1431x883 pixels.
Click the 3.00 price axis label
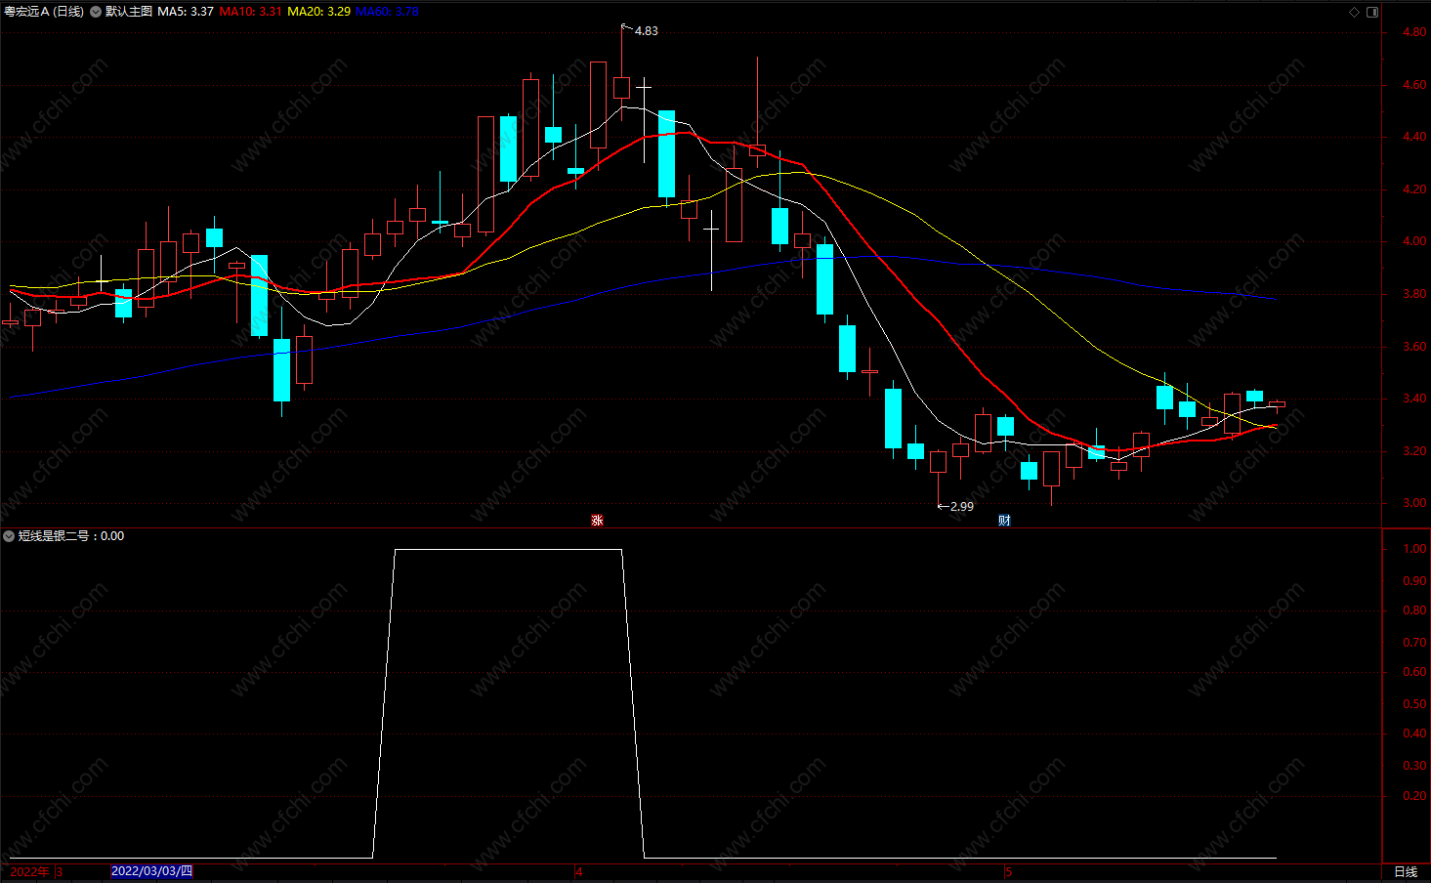click(x=1413, y=503)
